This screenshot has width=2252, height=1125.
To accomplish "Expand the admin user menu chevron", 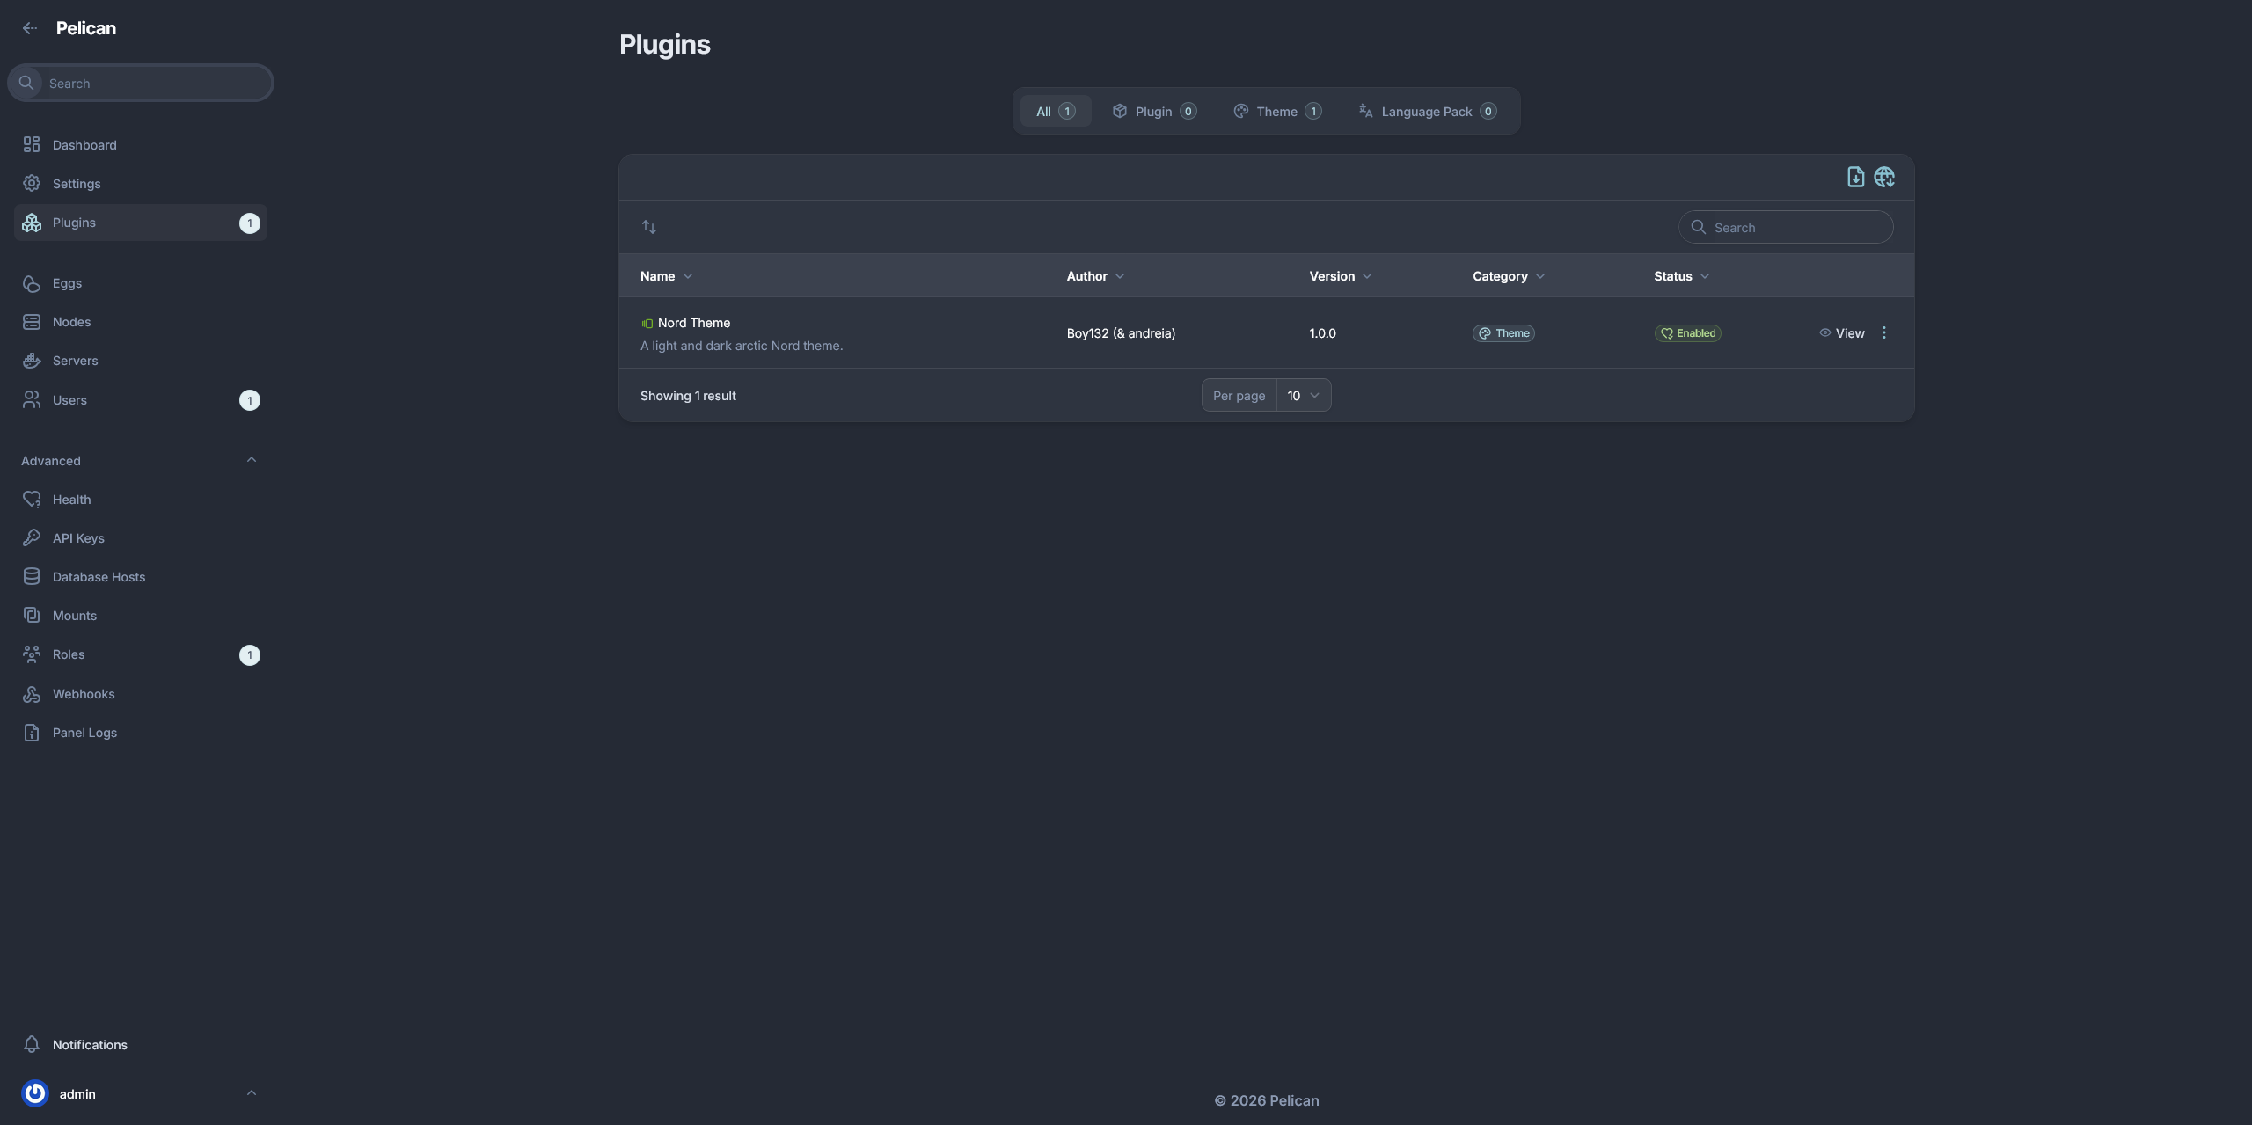I will (251, 1093).
